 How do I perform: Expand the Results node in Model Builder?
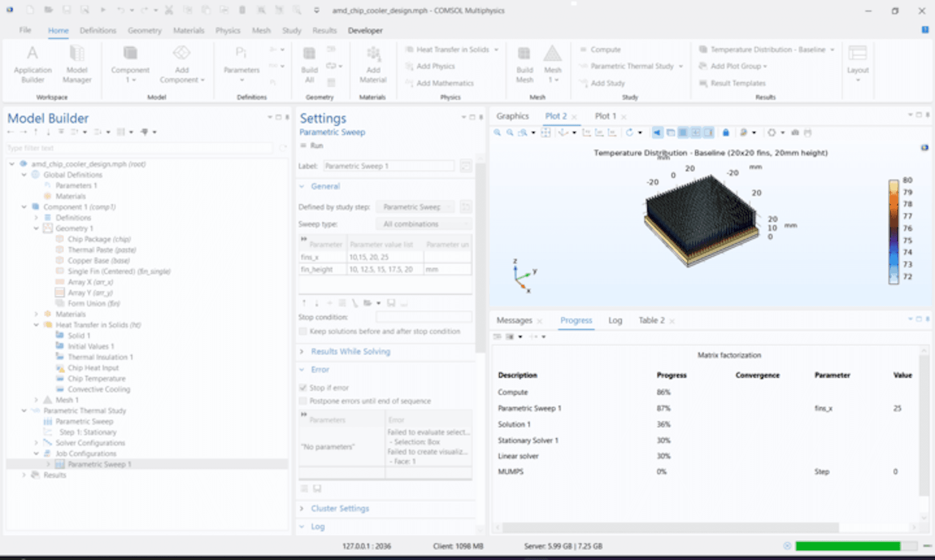(24, 475)
